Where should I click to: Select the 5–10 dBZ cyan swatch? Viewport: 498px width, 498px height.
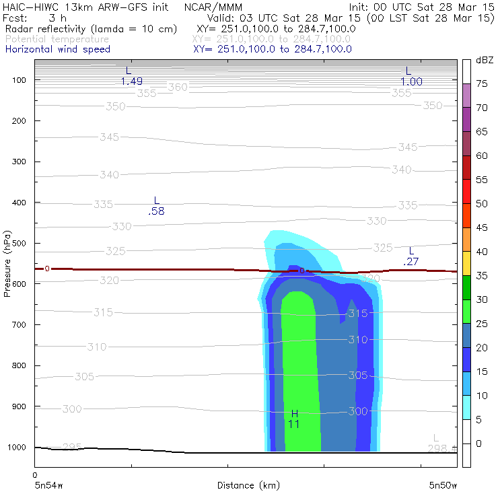point(466,407)
